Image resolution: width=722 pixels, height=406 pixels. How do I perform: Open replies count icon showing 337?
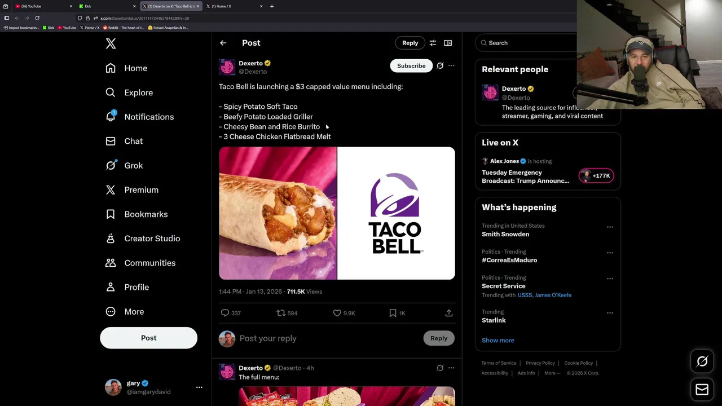[x=231, y=313]
